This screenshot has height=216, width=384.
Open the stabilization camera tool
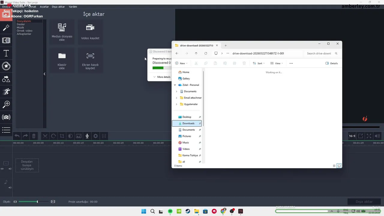(x=6, y=117)
